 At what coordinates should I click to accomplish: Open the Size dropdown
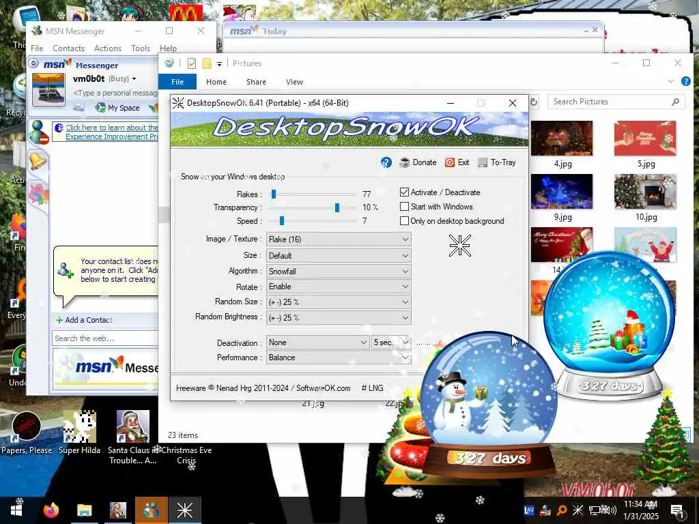coord(339,256)
